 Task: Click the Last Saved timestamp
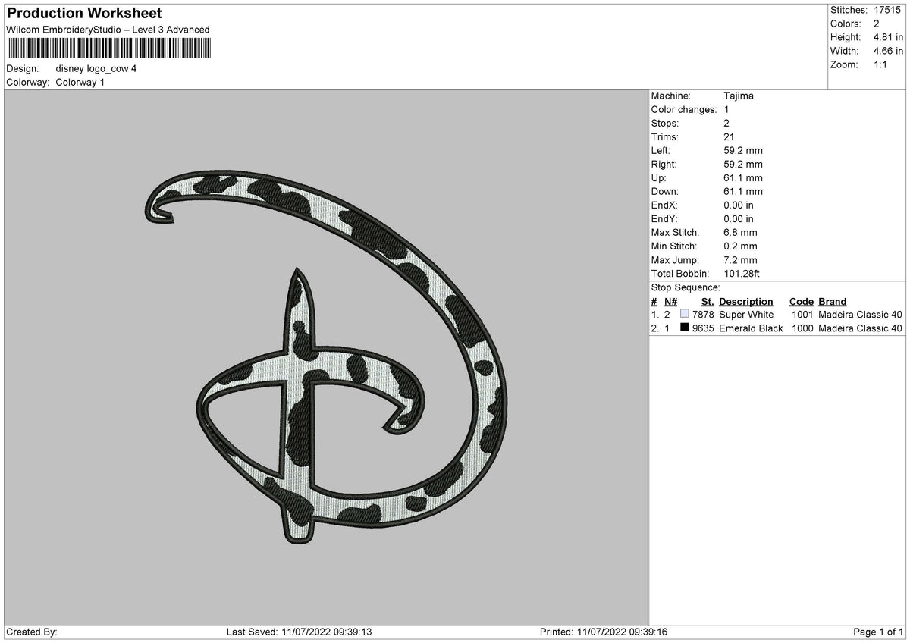pos(299,632)
